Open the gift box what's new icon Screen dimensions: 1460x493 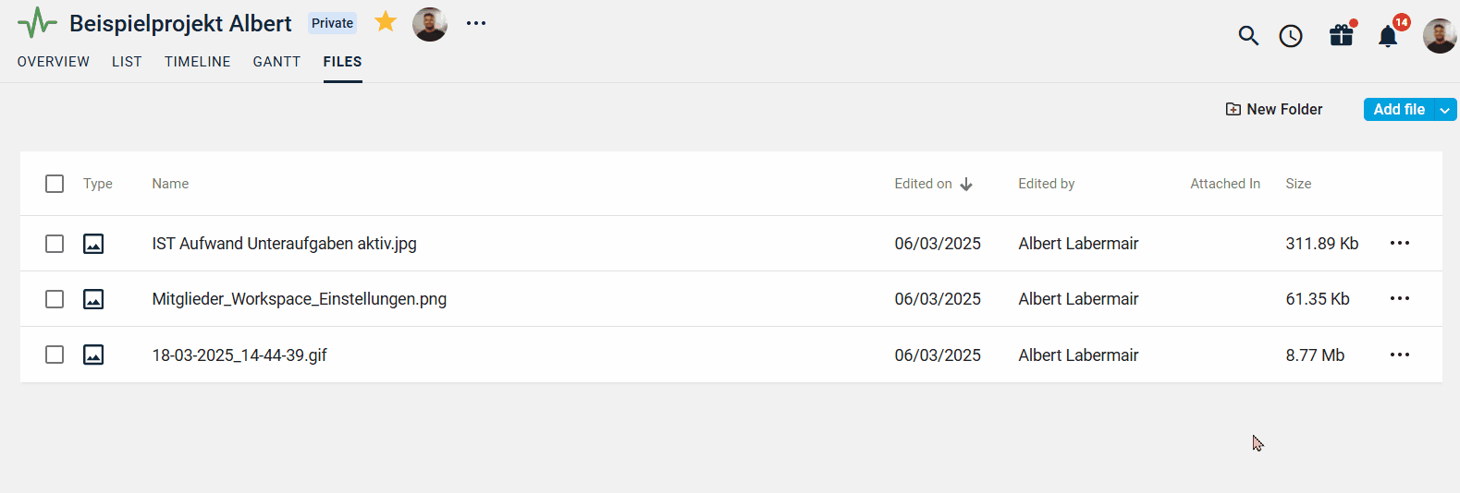pyautogui.click(x=1342, y=35)
